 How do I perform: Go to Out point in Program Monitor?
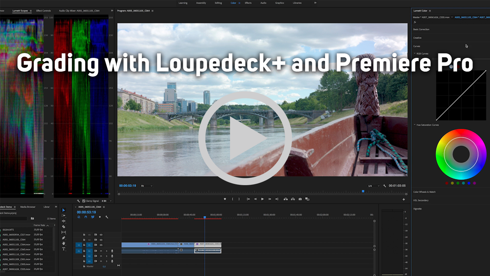(x=277, y=199)
